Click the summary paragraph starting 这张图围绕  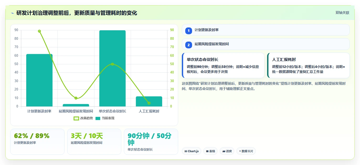click(264, 86)
